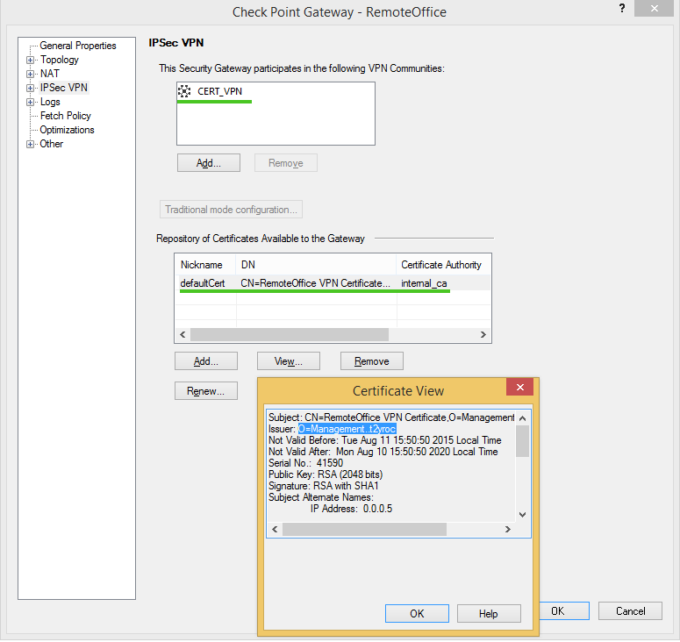Click Certificate View up scroll arrow
The width and height of the screenshot is (680, 642).
click(x=523, y=418)
